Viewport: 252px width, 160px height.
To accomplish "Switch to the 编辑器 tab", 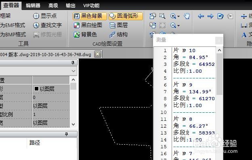I will (33, 6).
